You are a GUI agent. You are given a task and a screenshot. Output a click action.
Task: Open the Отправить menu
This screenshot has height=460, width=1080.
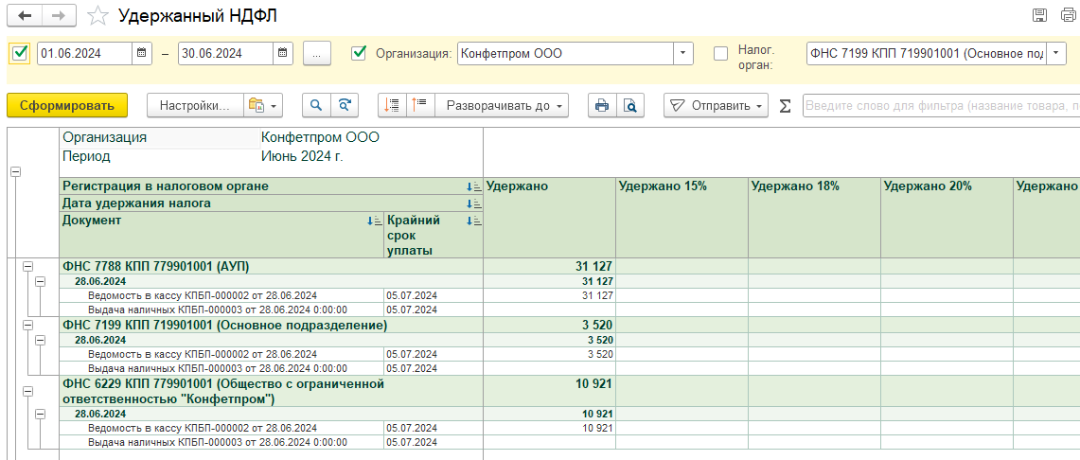tap(716, 105)
